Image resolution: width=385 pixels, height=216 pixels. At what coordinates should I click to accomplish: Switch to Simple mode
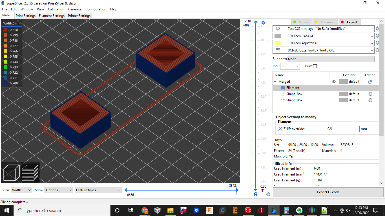point(301,22)
